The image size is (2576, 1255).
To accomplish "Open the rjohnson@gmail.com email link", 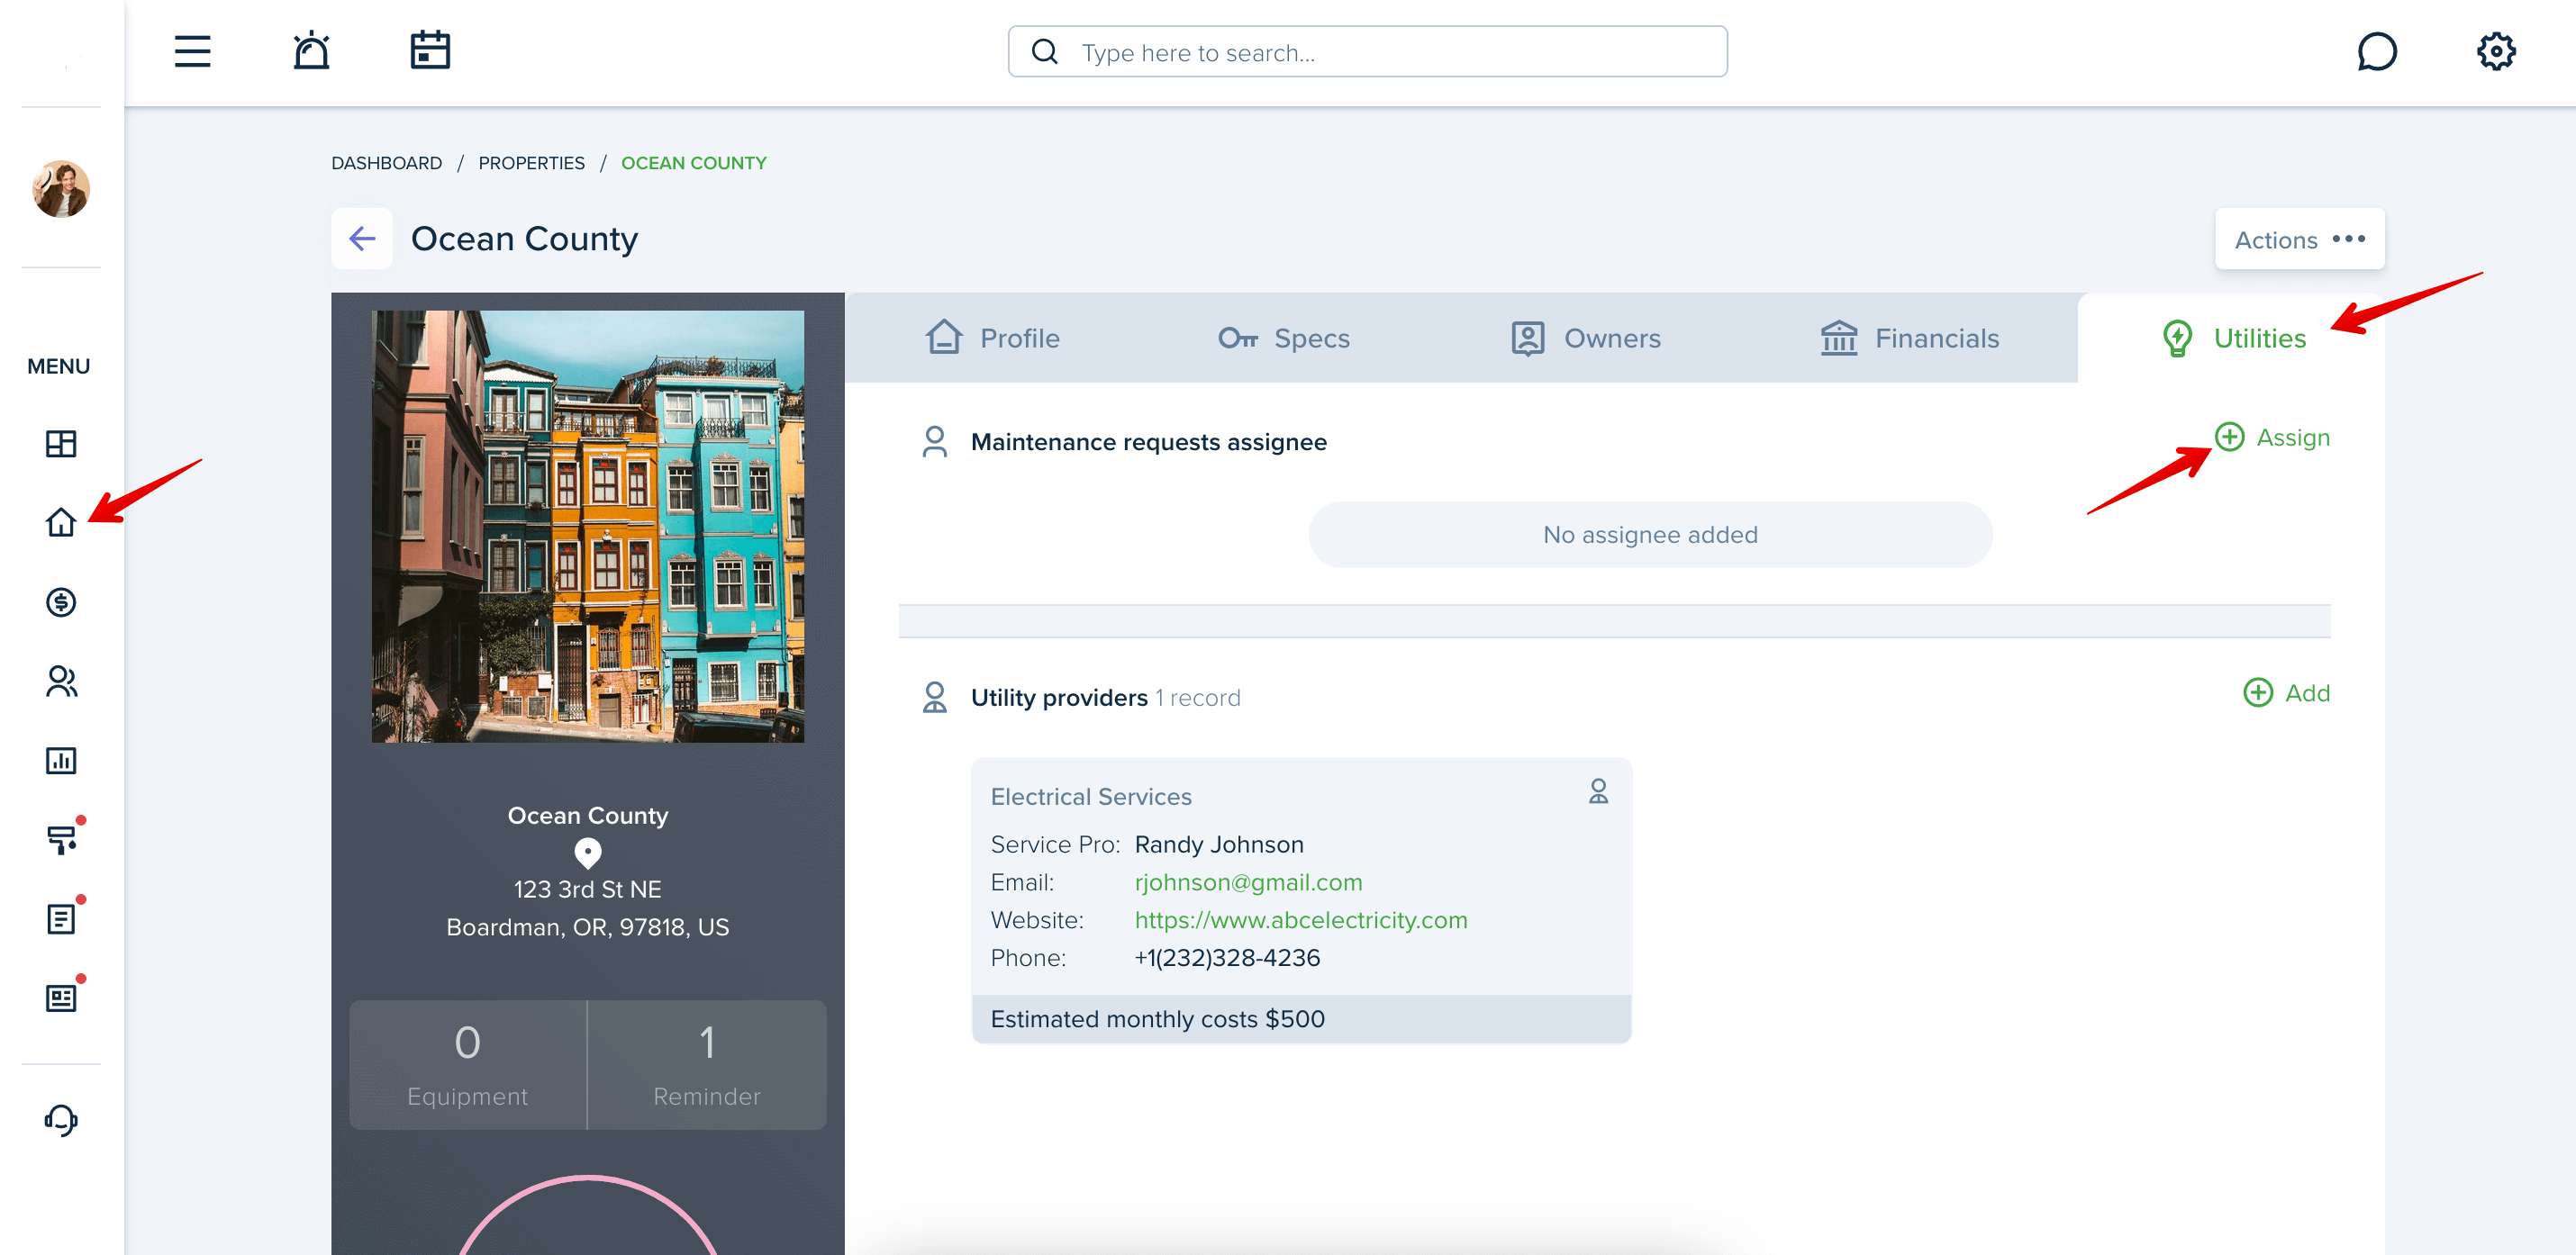I will click(1248, 883).
